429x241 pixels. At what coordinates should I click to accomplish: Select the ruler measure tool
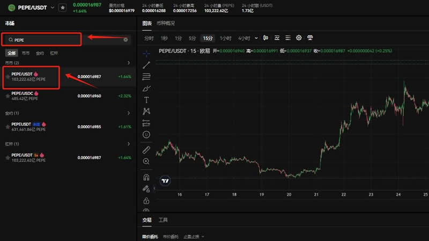pos(146,150)
